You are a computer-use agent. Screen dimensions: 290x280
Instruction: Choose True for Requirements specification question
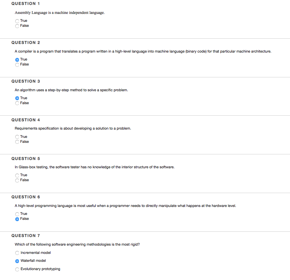point(17,137)
